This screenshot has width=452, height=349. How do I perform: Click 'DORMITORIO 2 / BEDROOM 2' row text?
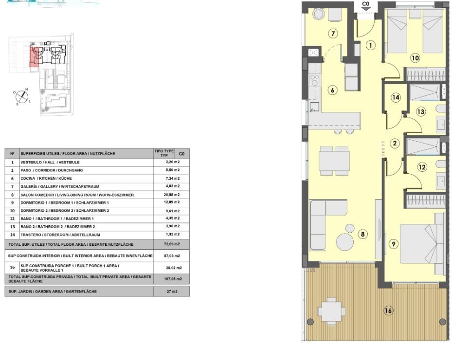pyautogui.click(x=65, y=211)
